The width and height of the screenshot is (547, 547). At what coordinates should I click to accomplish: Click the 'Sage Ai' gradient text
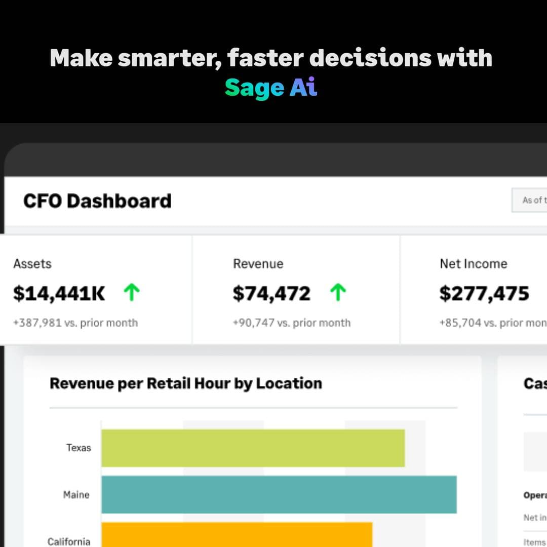pyautogui.click(x=271, y=87)
